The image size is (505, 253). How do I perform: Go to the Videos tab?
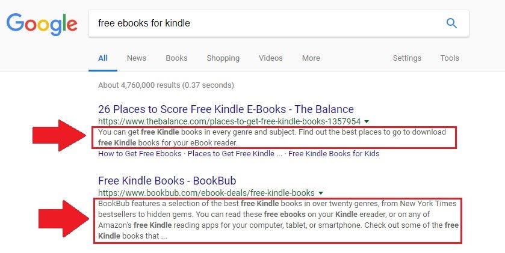click(270, 58)
